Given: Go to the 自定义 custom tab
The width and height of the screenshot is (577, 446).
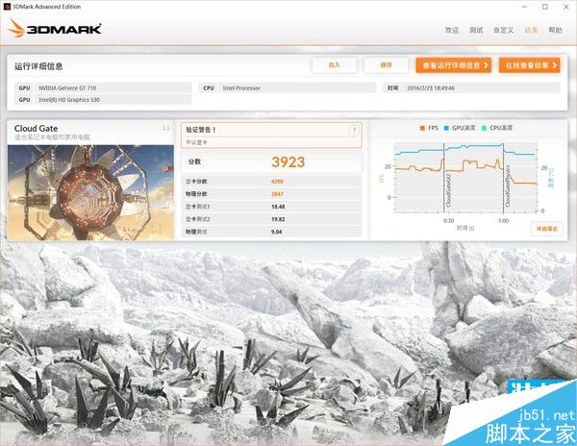Looking at the screenshot, I should click(x=503, y=30).
